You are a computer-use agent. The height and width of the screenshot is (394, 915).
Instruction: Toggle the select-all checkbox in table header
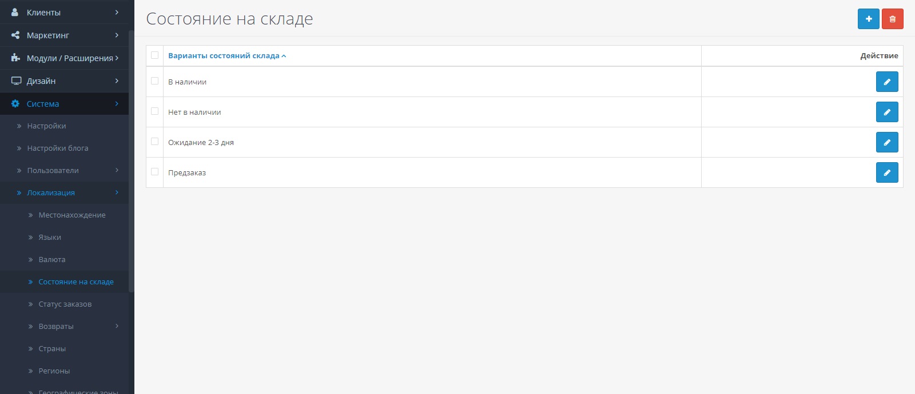[154, 55]
